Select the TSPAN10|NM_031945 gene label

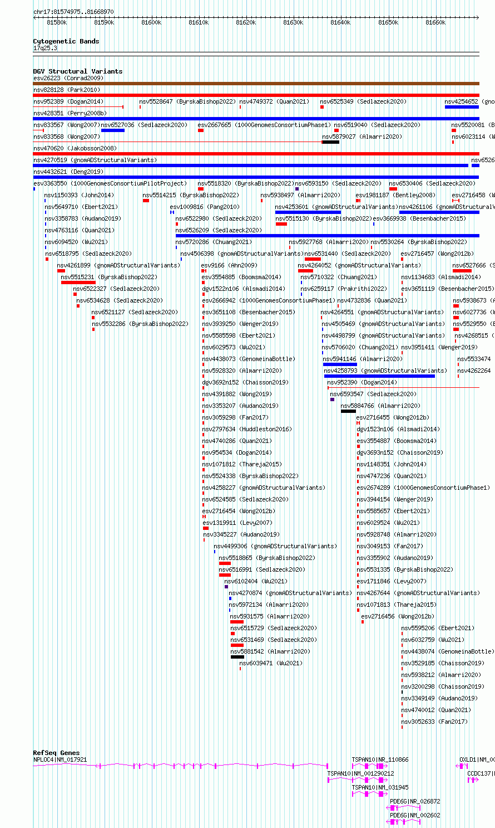[x=380, y=787]
